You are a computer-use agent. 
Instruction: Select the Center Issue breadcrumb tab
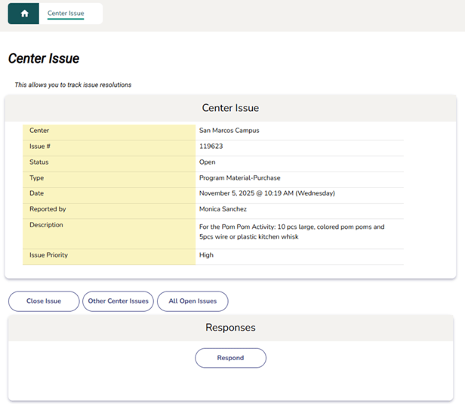coord(66,14)
